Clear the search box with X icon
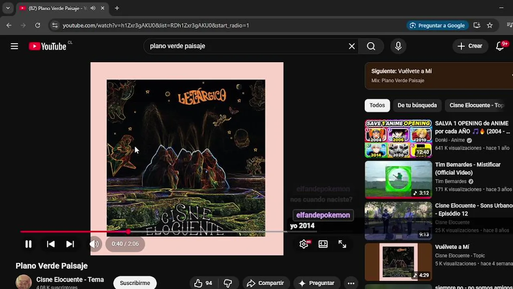This screenshot has width=513, height=289. 351,46
